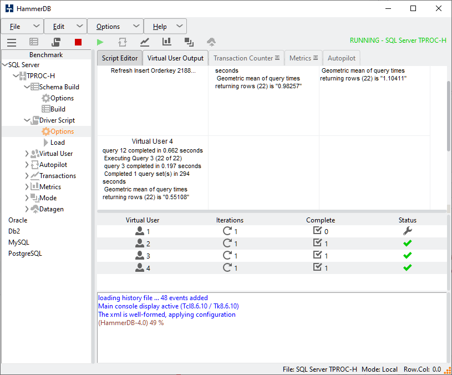Viewport: 452px width, 375px height.
Task: Click the complete checkbox icon for user 3
Action: [317, 255]
